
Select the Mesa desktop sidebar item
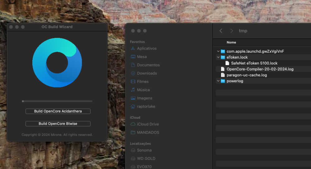click(x=139, y=57)
